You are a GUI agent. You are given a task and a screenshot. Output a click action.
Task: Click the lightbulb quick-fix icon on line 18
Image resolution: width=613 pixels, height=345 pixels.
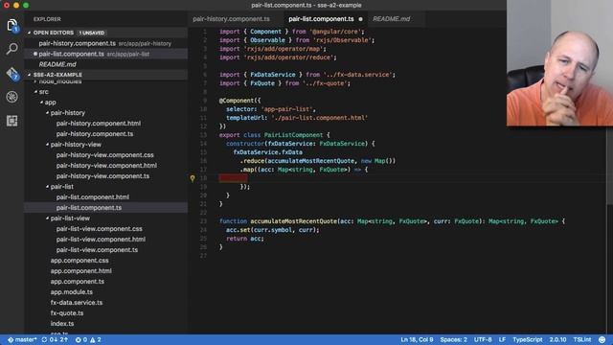pos(193,178)
